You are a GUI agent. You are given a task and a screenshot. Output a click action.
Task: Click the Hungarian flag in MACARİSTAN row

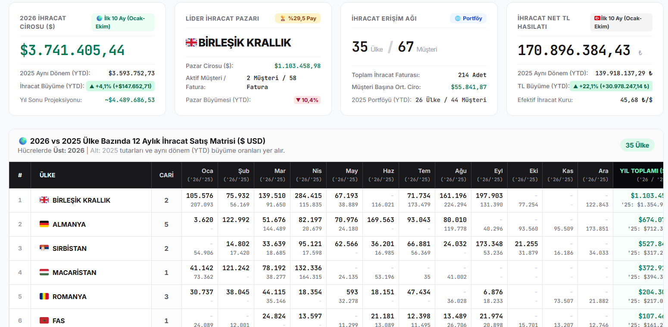click(x=44, y=272)
